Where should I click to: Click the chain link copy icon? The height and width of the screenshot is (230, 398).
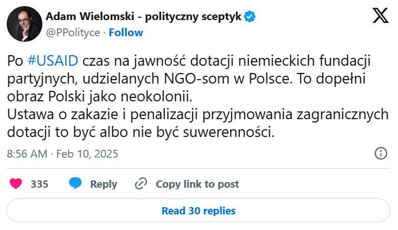tap(141, 184)
